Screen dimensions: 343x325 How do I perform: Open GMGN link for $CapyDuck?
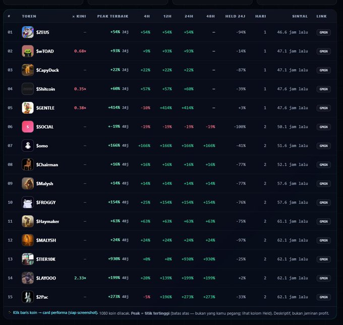pyautogui.click(x=323, y=70)
